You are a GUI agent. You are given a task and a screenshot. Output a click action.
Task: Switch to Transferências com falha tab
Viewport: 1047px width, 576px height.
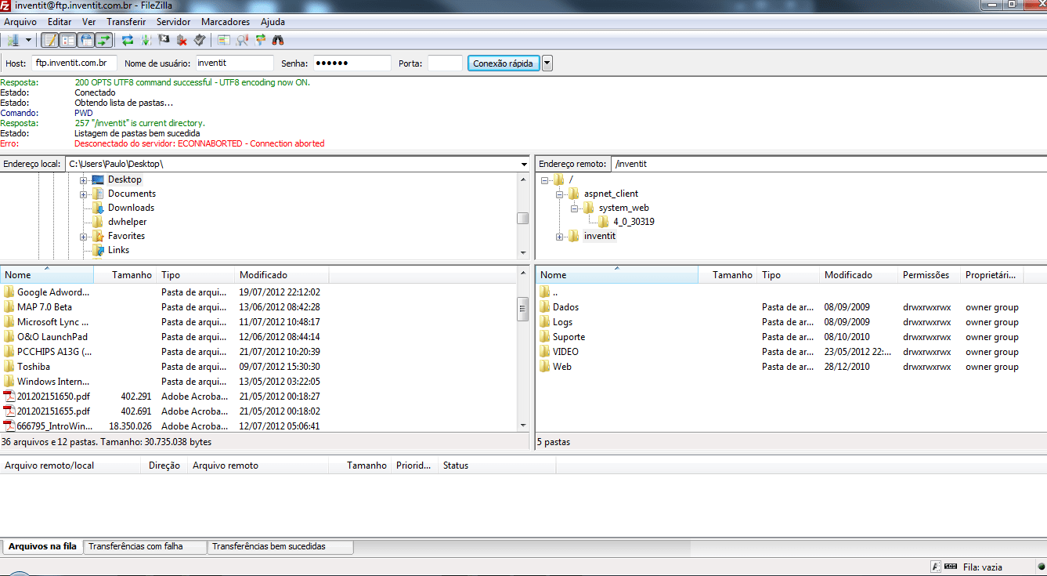pos(145,546)
